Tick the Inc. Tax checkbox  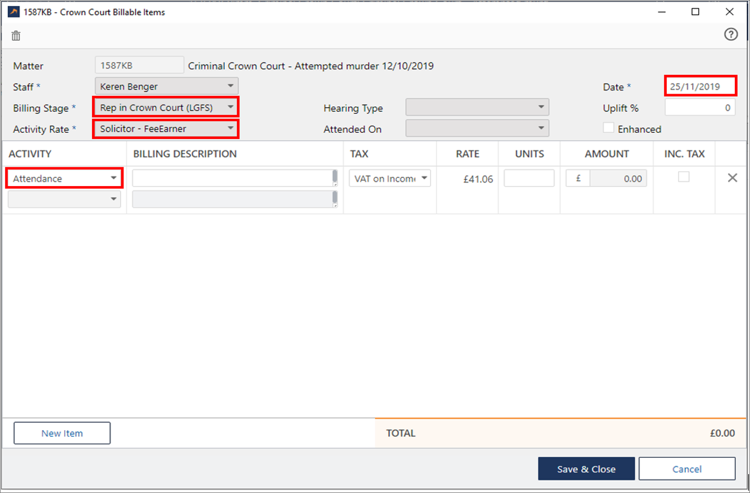coord(684,177)
